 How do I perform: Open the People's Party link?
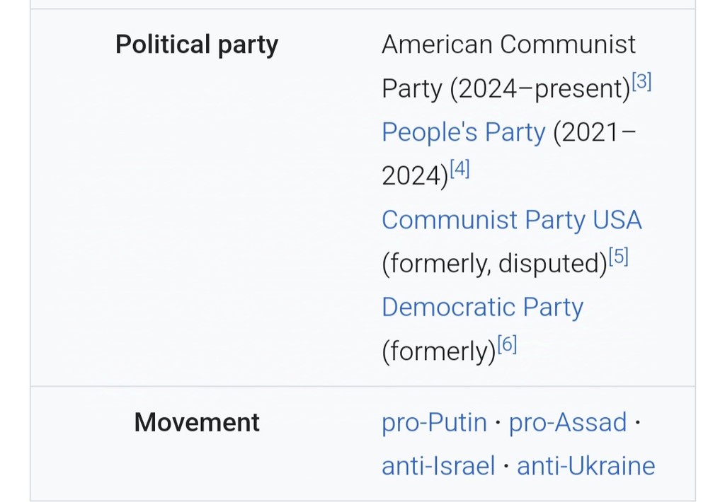coord(463,132)
